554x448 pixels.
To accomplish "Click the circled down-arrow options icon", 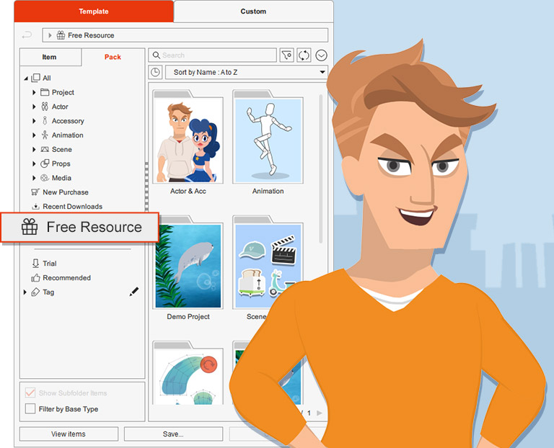I will click(321, 55).
